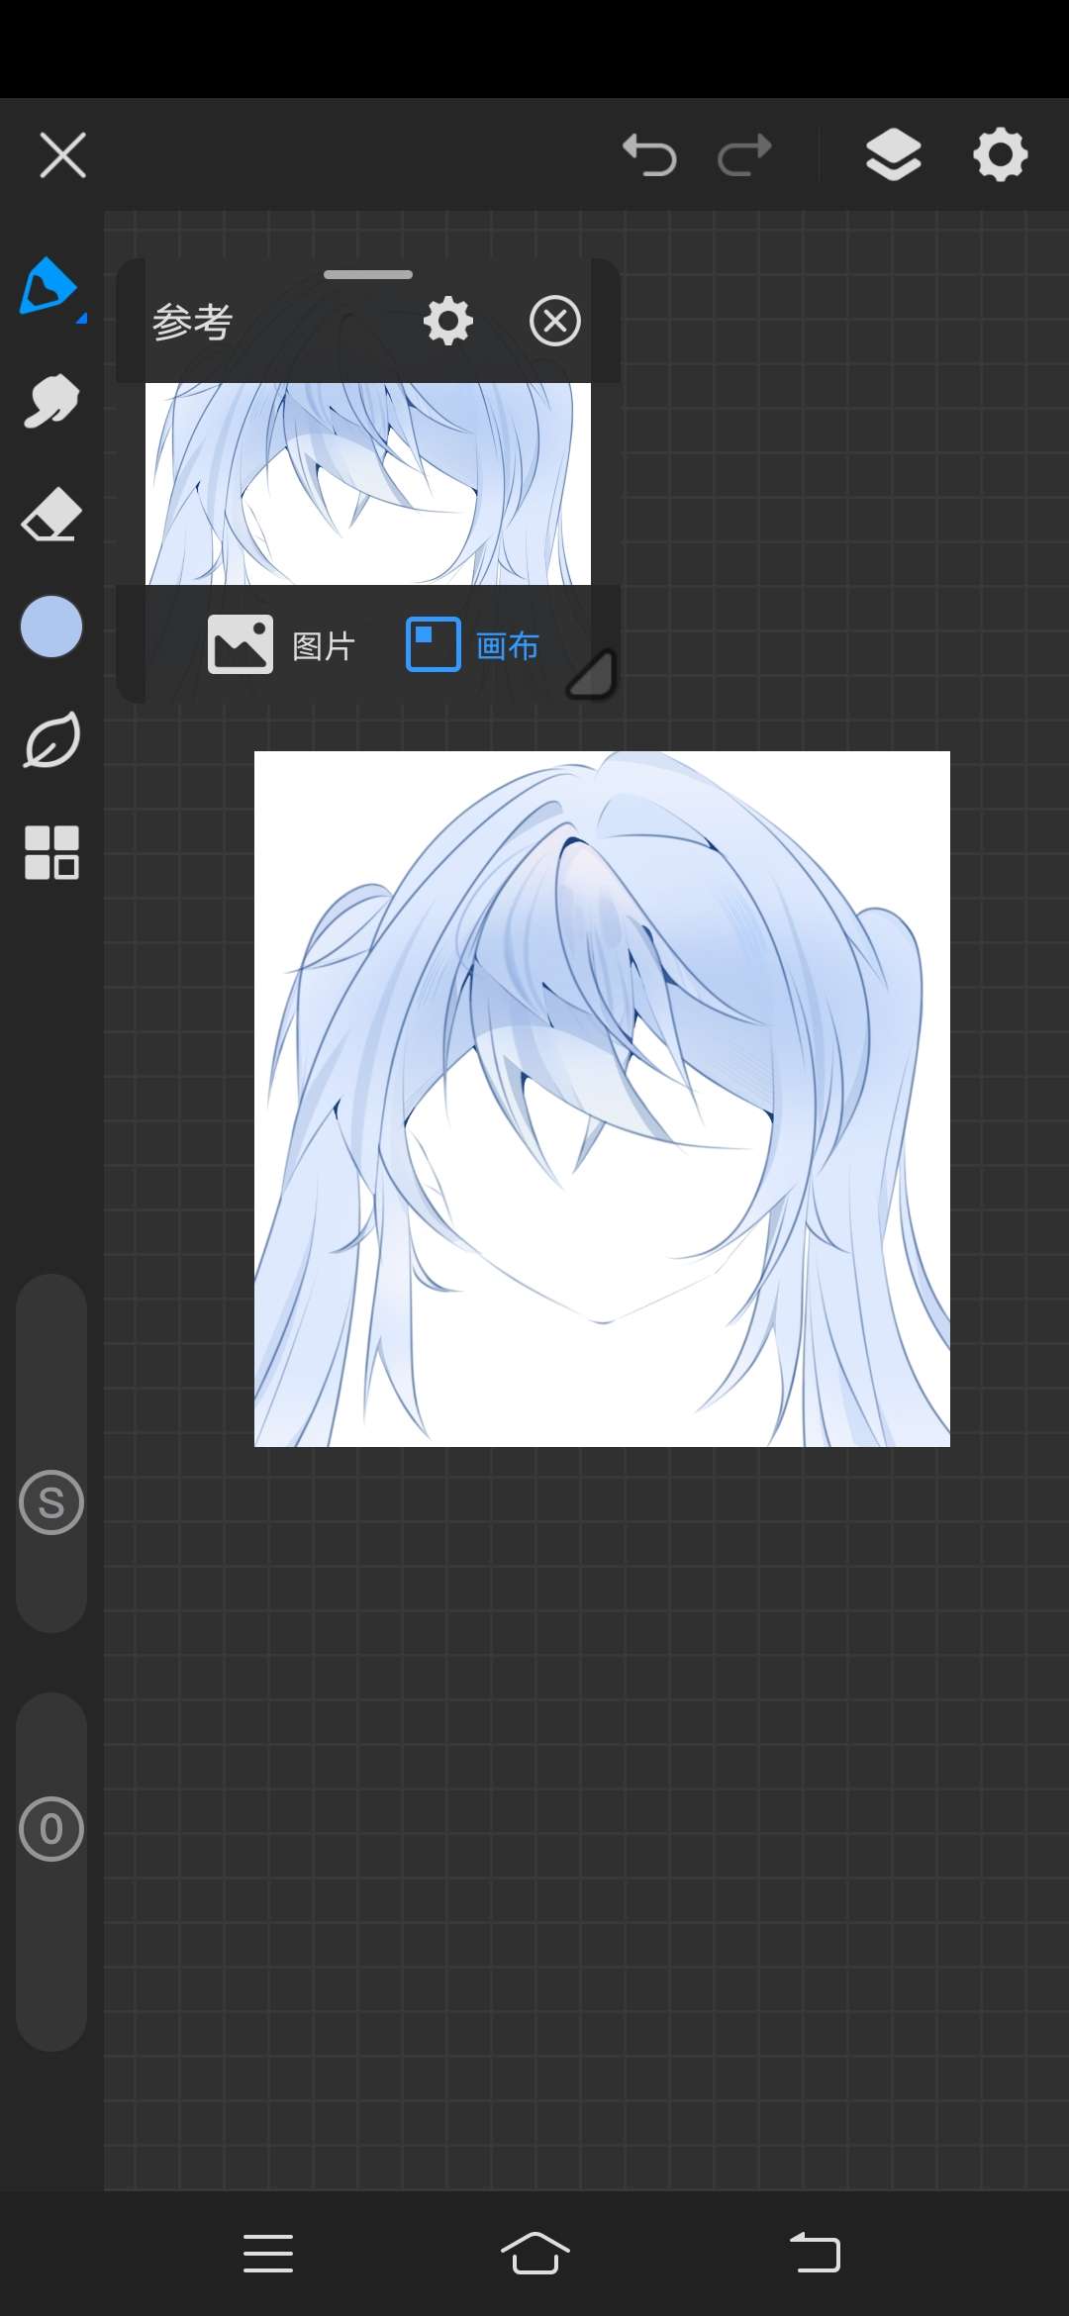The image size is (1069, 2316).
Task: Open the four-square tools grid
Action: 51,852
